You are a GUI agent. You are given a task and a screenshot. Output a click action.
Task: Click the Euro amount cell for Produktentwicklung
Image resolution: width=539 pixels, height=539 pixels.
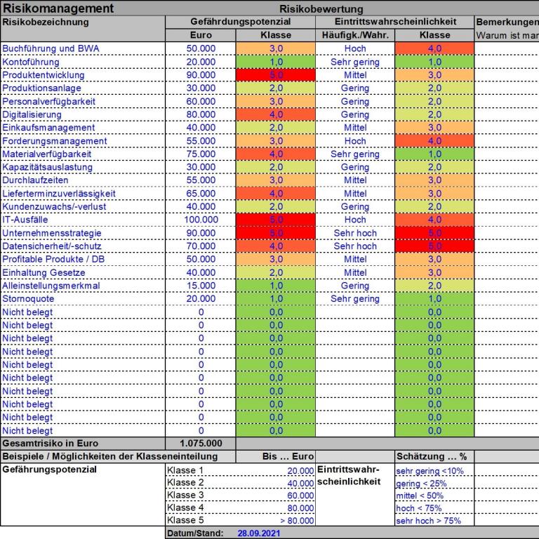click(201, 75)
